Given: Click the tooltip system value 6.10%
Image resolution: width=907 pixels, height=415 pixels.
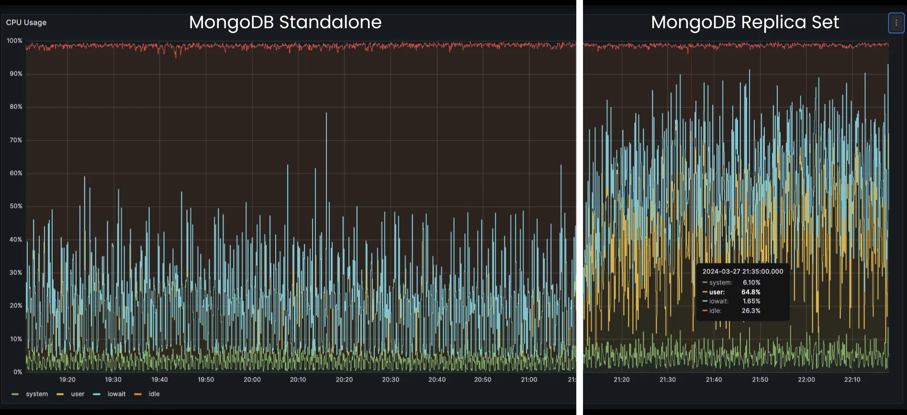Looking at the screenshot, I should point(751,283).
